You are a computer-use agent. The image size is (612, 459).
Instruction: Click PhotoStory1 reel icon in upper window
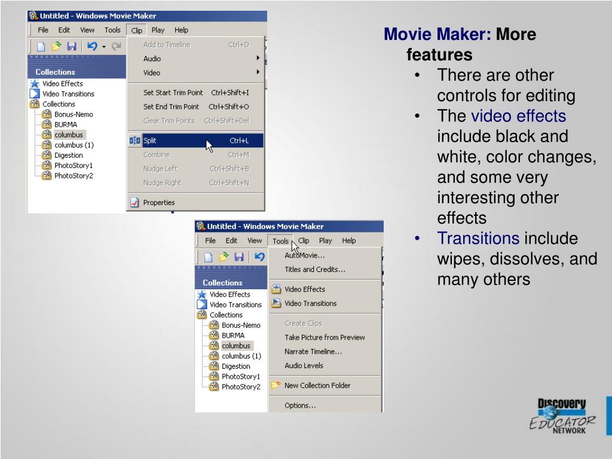pos(47,165)
